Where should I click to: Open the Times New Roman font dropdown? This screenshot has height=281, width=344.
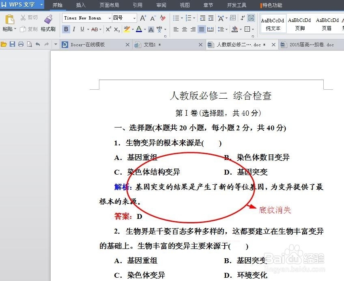coord(110,18)
